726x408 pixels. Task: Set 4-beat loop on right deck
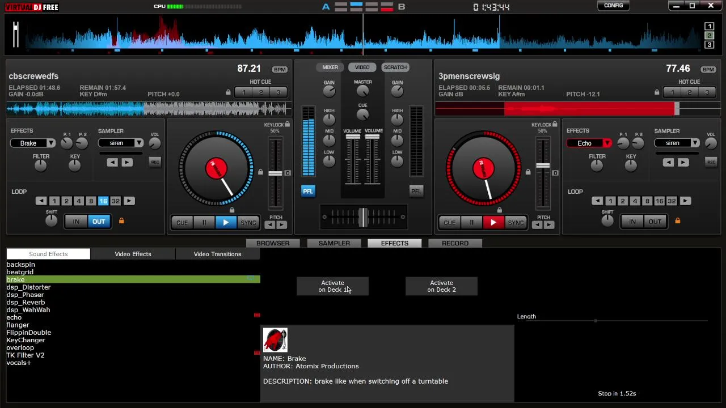click(635, 201)
